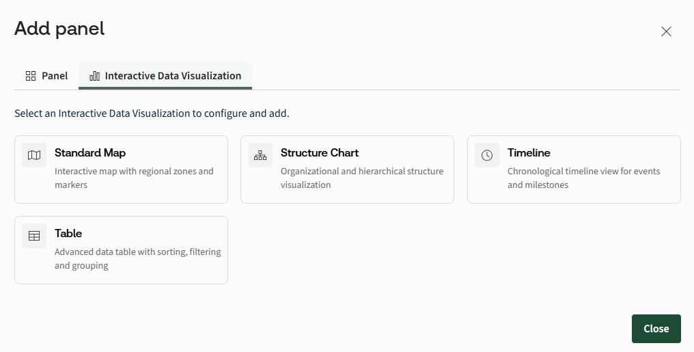
Task: Choose the Table card title
Action: click(x=68, y=233)
